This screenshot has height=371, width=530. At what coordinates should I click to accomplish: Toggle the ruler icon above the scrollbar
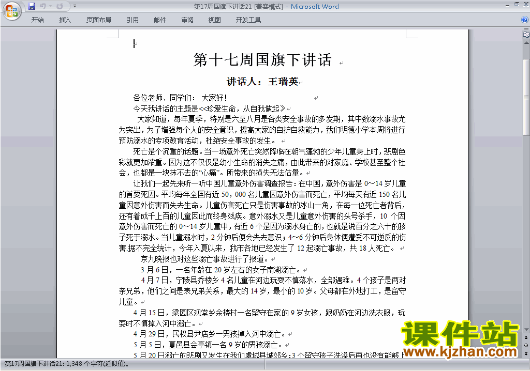click(x=526, y=34)
